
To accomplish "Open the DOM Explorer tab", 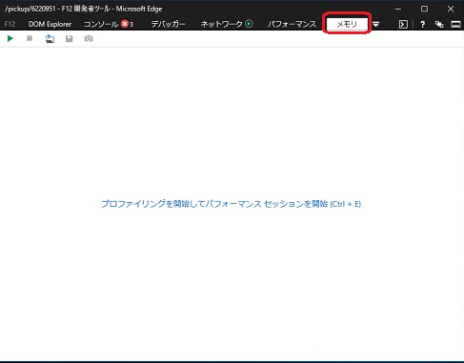I will point(50,24).
